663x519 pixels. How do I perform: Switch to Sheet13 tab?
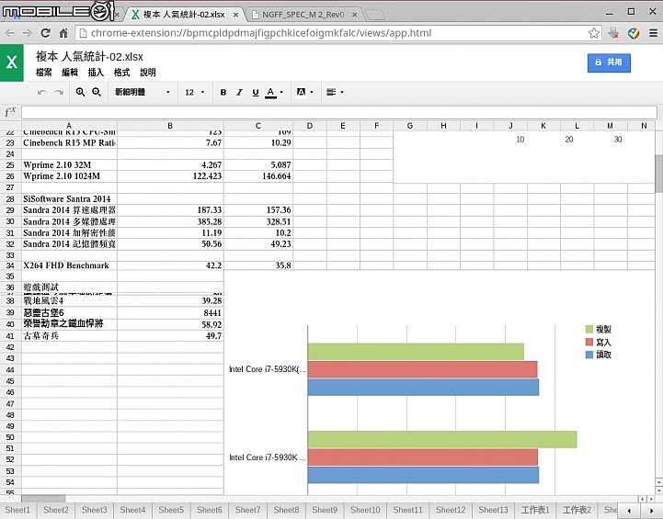coord(493,510)
